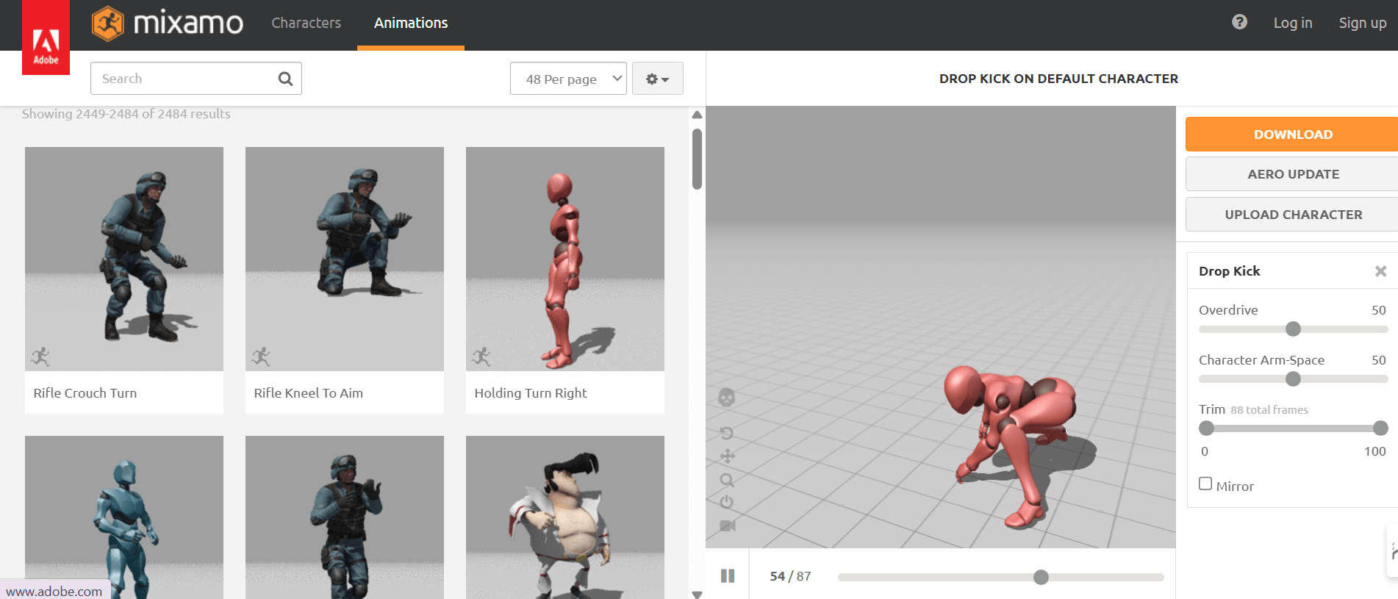Pause the animation playback

tap(728, 576)
